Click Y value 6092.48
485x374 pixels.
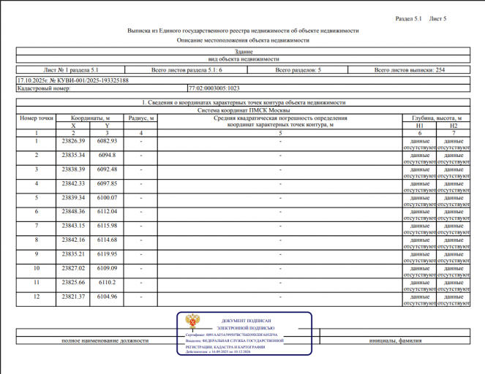pyautogui.click(x=107, y=169)
